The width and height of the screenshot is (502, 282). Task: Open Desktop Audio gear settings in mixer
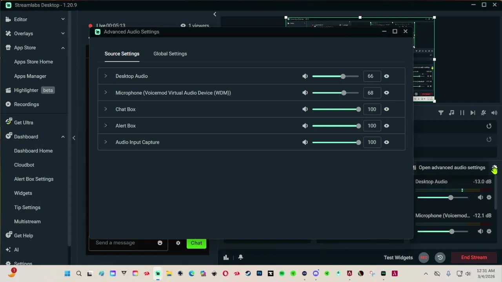point(489,198)
